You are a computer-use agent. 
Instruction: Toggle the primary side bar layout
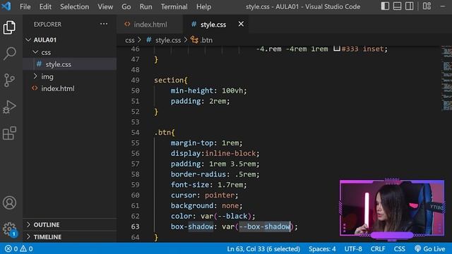[x=385, y=6]
